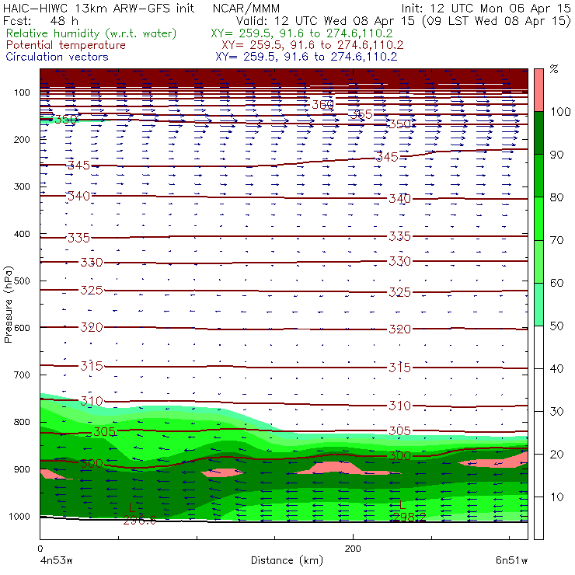This screenshot has width=575, height=575.
Task: Click the darkest green 90–100% colorbar segment
Action: [538, 133]
